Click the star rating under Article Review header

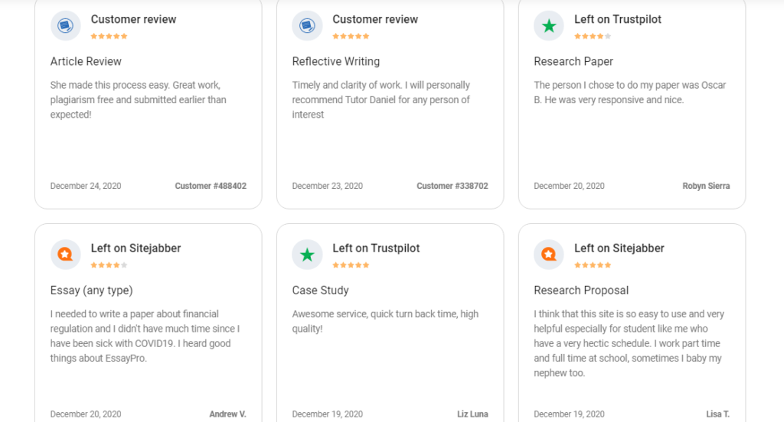point(109,37)
